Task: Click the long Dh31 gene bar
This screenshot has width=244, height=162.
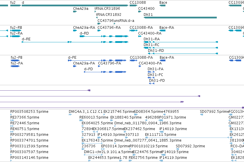Action: 180,18
